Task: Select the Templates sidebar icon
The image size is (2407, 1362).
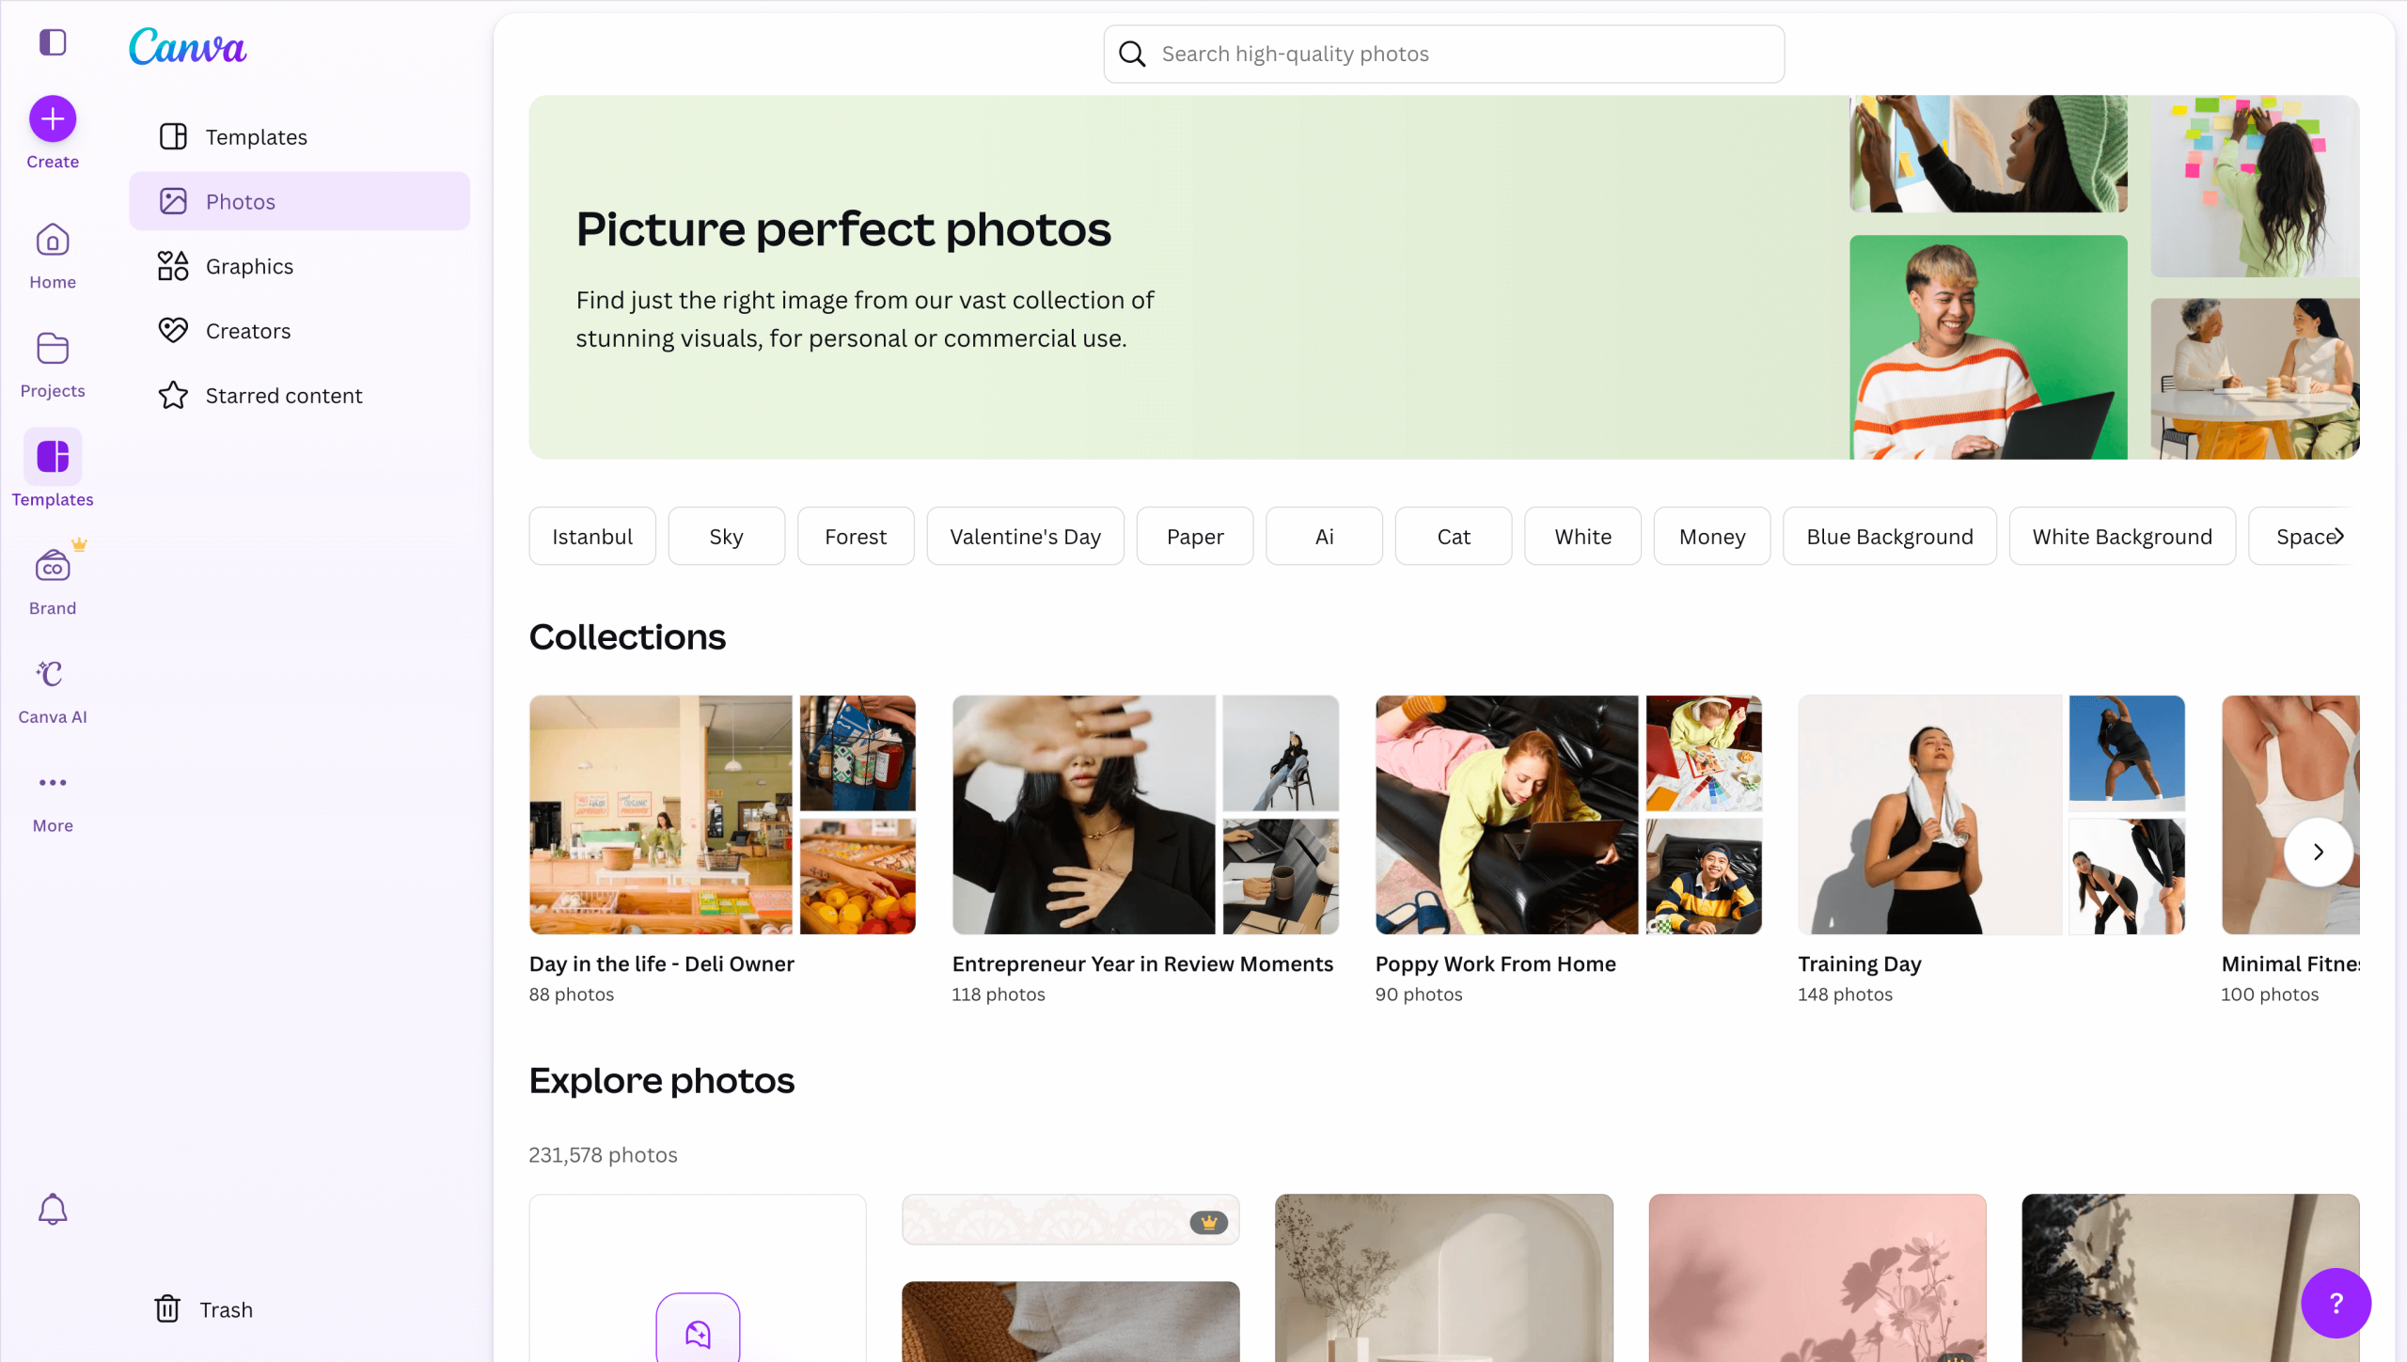Action: (52, 458)
